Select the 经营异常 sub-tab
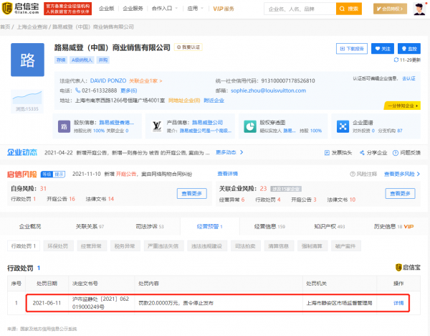 [91, 246]
